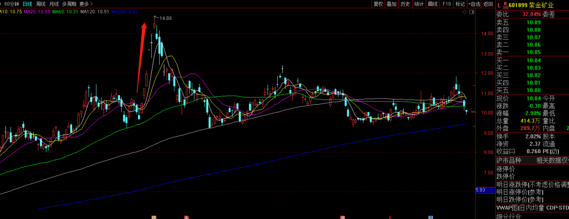Switch to 周线 weekly chart
This screenshot has height=219, width=569.
(41, 4)
